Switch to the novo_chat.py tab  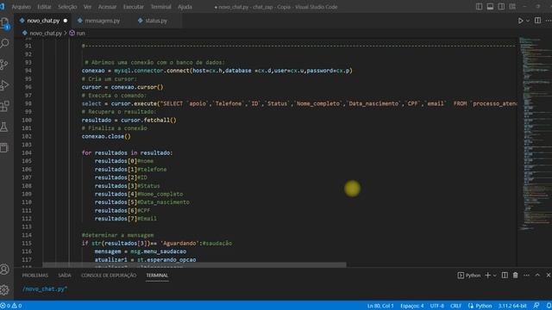click(43, 21)
